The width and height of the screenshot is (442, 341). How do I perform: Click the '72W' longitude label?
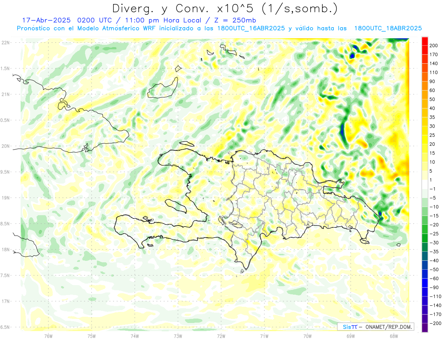(x=221, y=335)
